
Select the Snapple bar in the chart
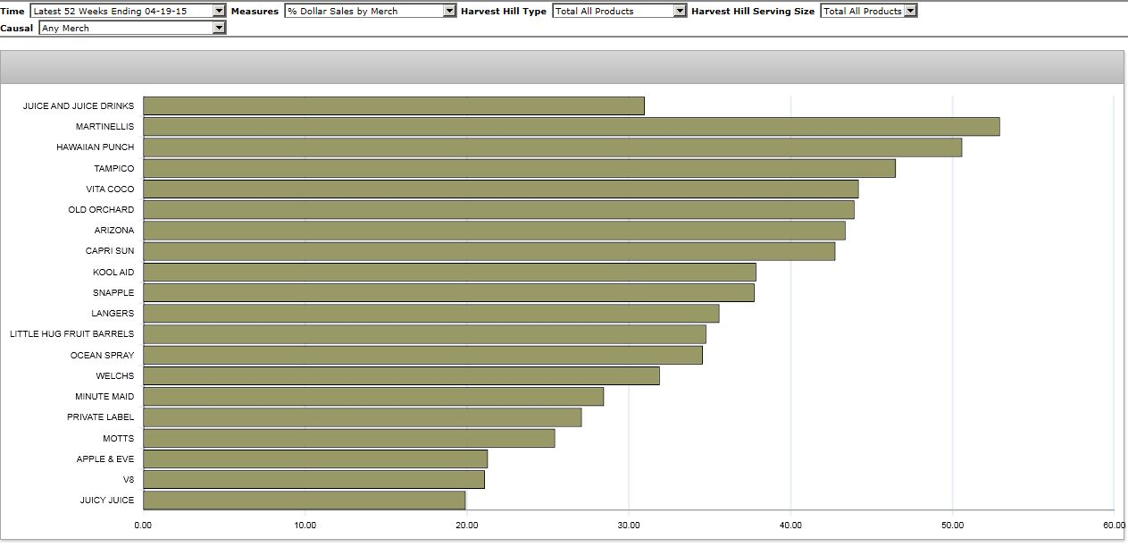tap(448, 292)
